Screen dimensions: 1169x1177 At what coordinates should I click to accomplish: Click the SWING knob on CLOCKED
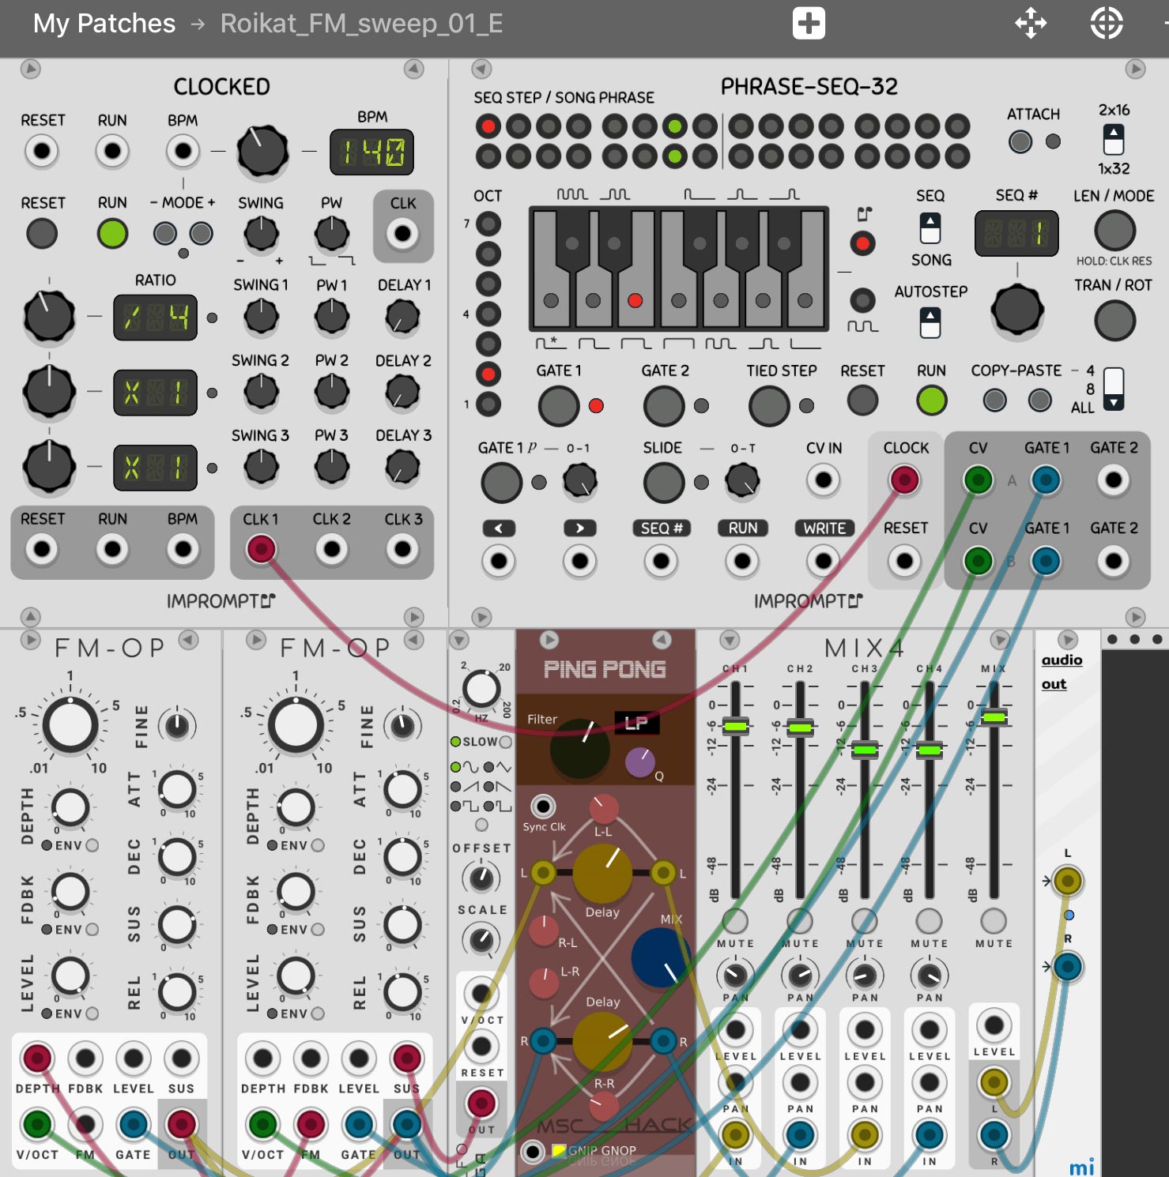coord(261,233)
